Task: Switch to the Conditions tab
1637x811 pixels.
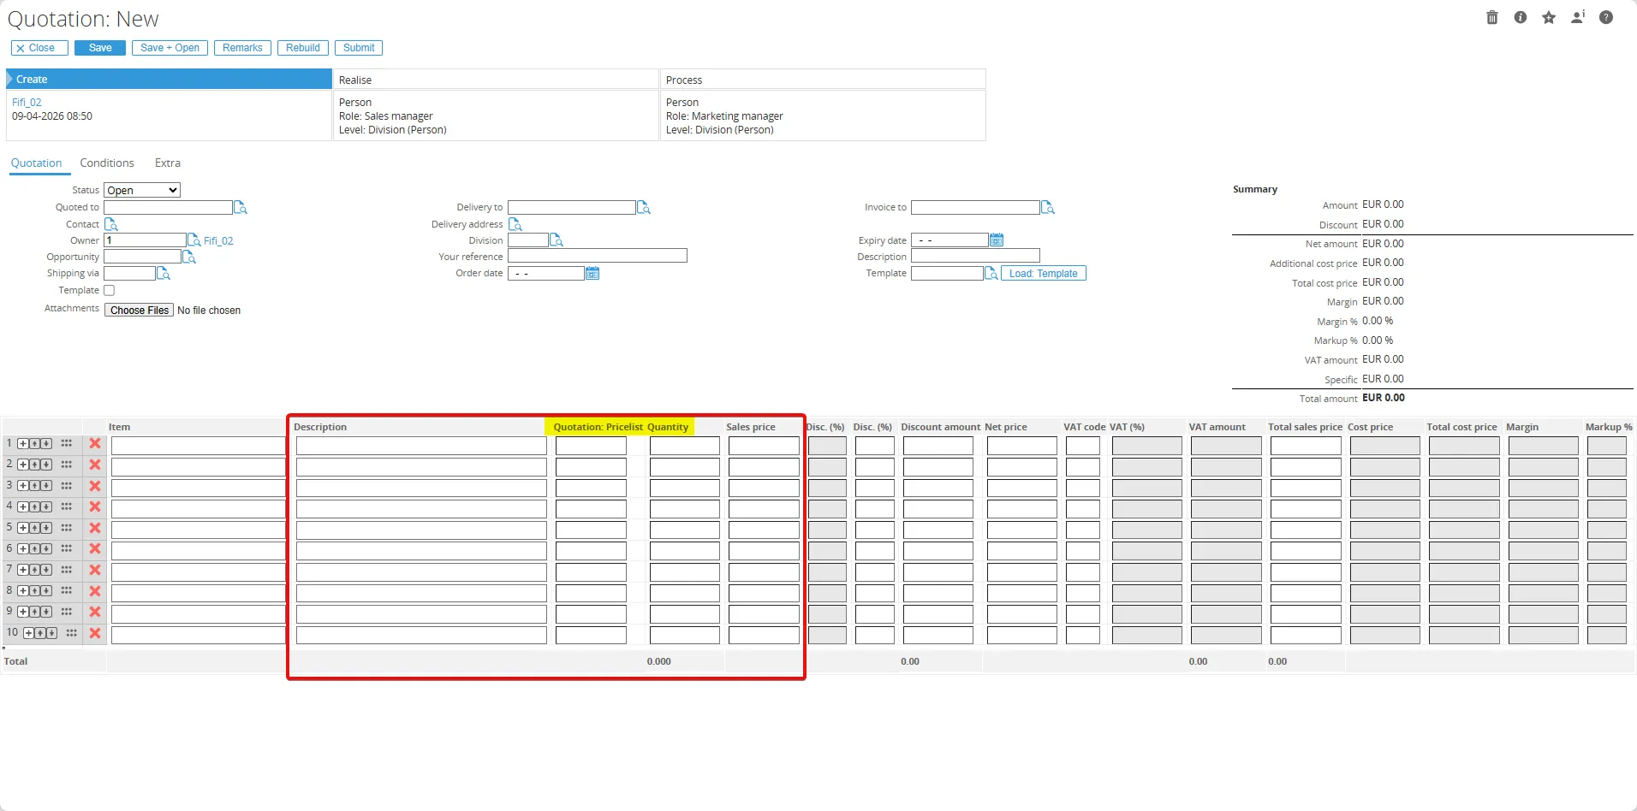Action: pyautogui.click(x=107, y=163)
